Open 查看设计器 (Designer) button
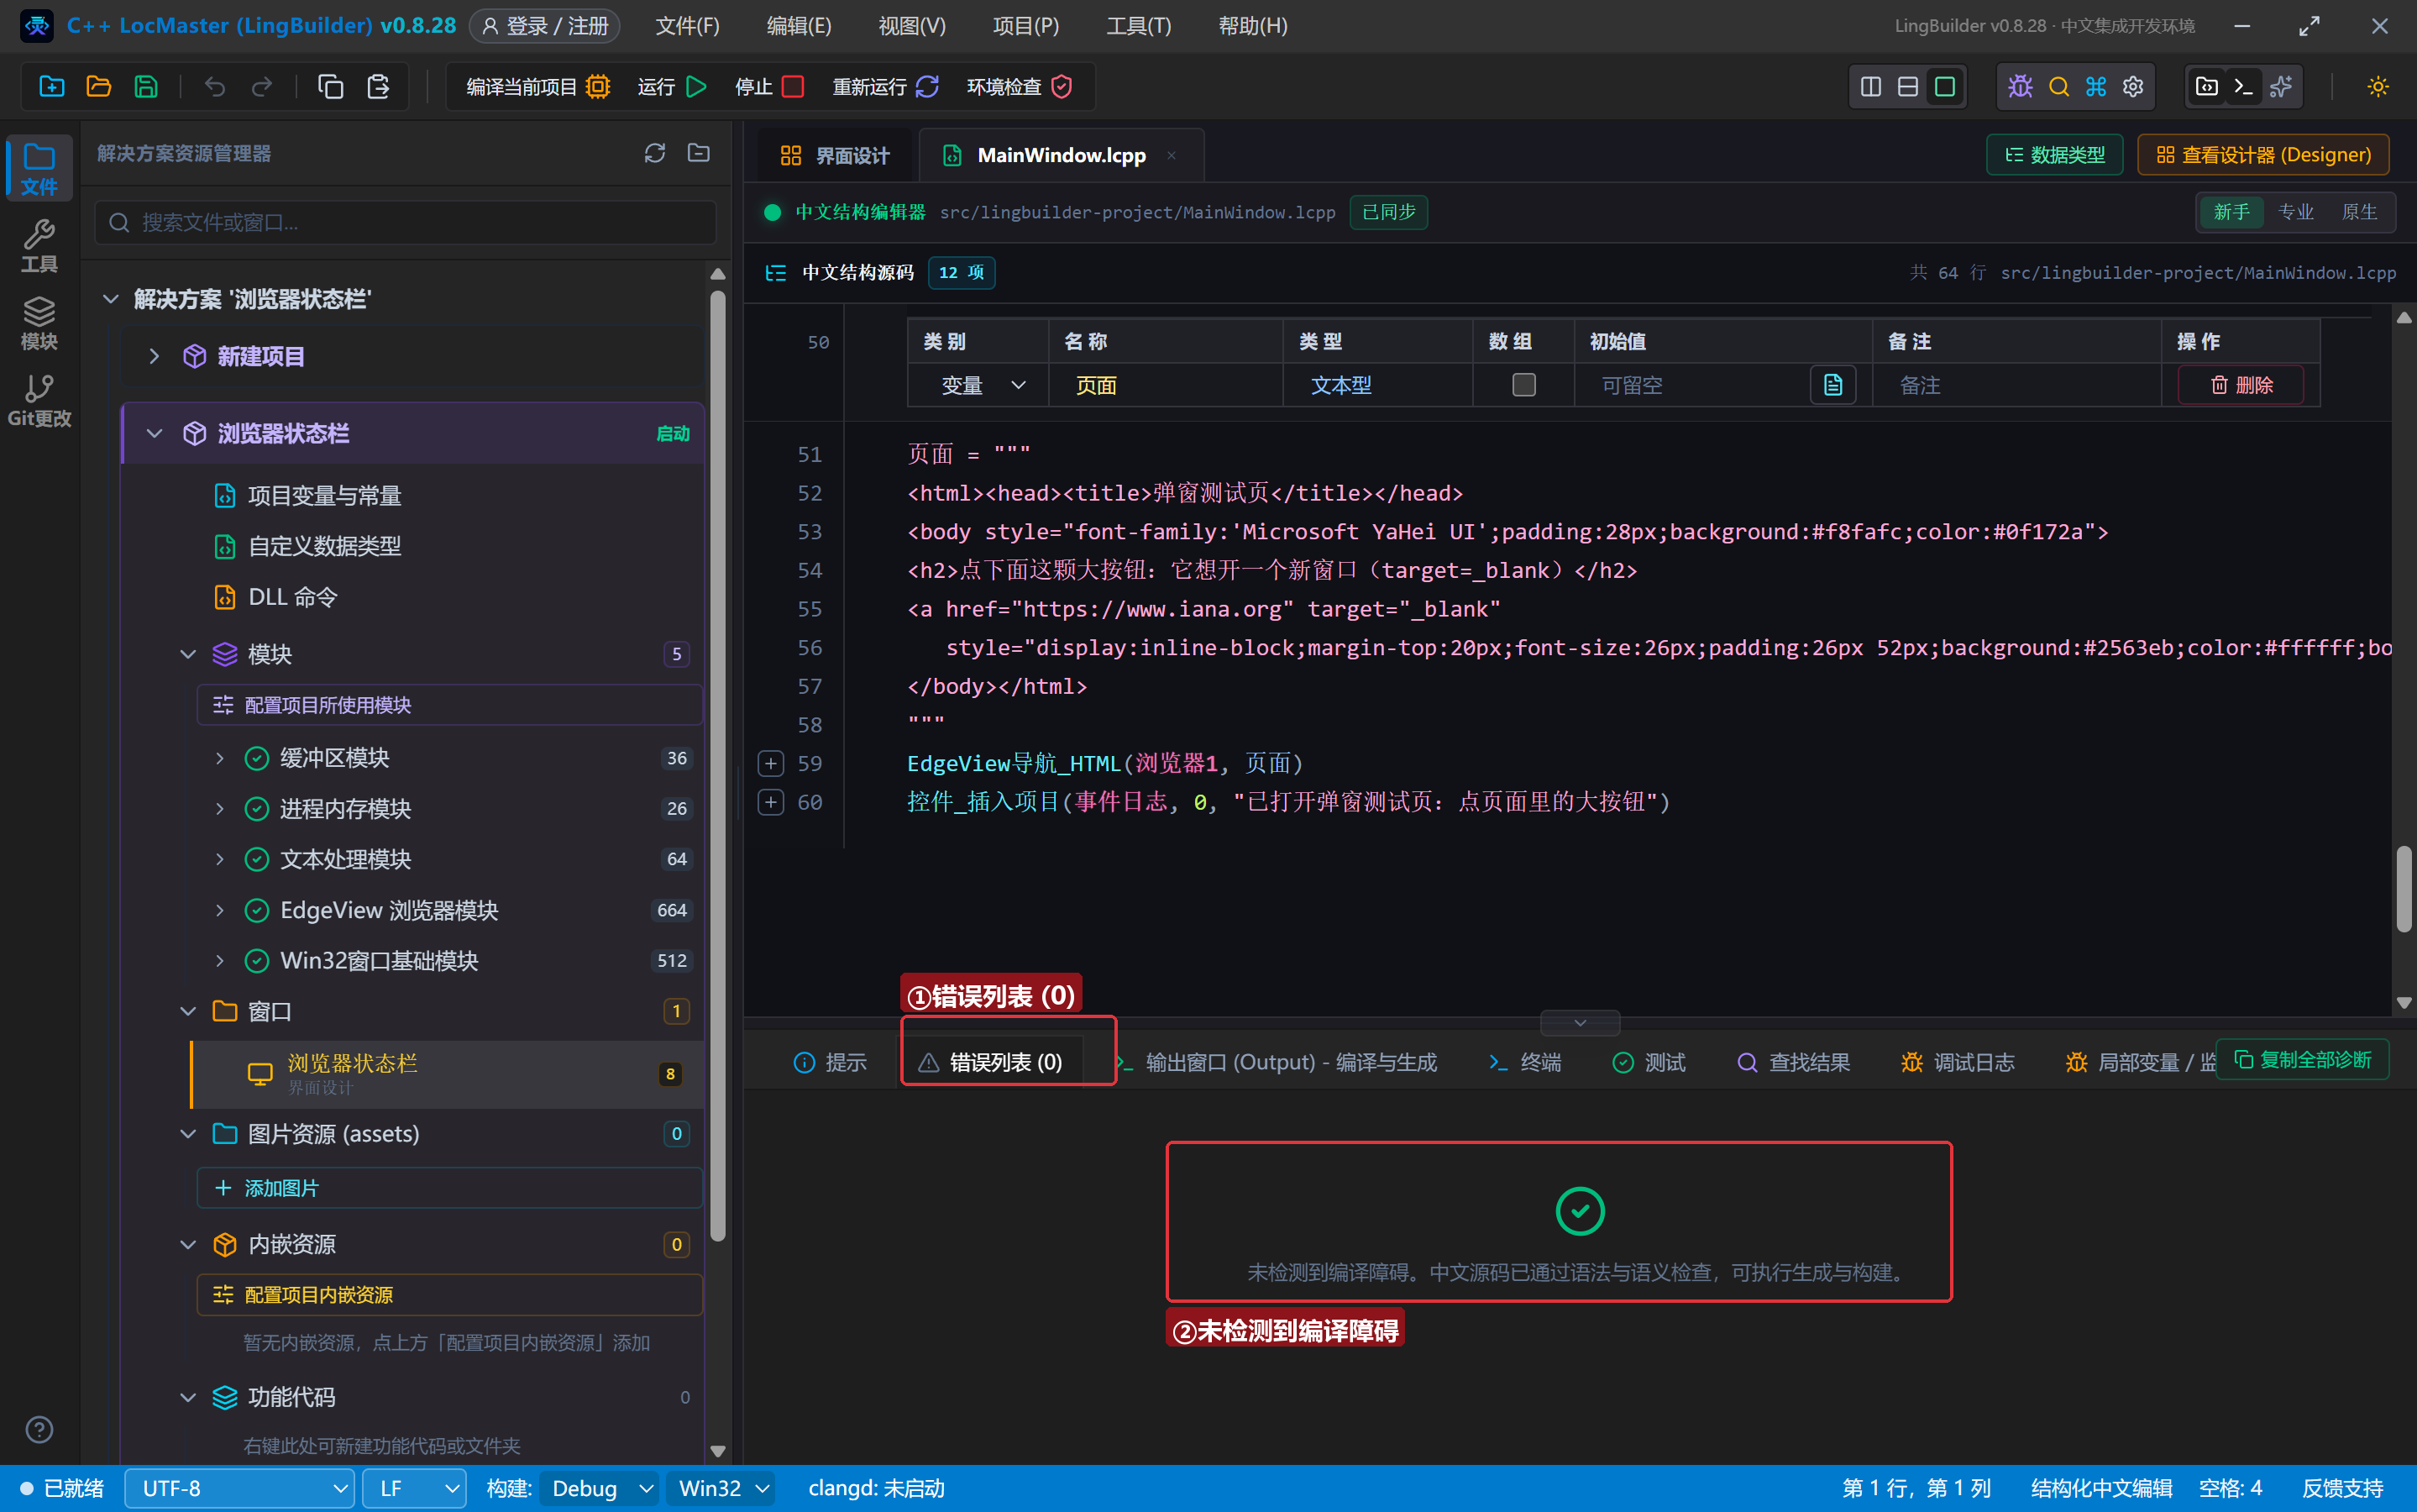 coord(2263,155)
